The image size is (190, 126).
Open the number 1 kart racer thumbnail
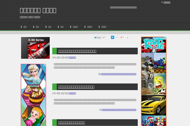(x=160, y=121)
